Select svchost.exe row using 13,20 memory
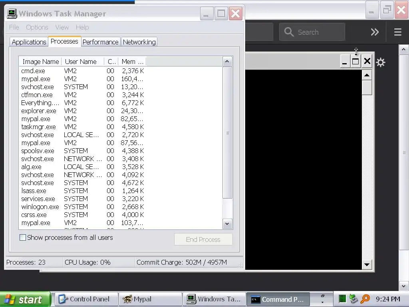This screenshot has height=307, width=409. coord(83,87)
